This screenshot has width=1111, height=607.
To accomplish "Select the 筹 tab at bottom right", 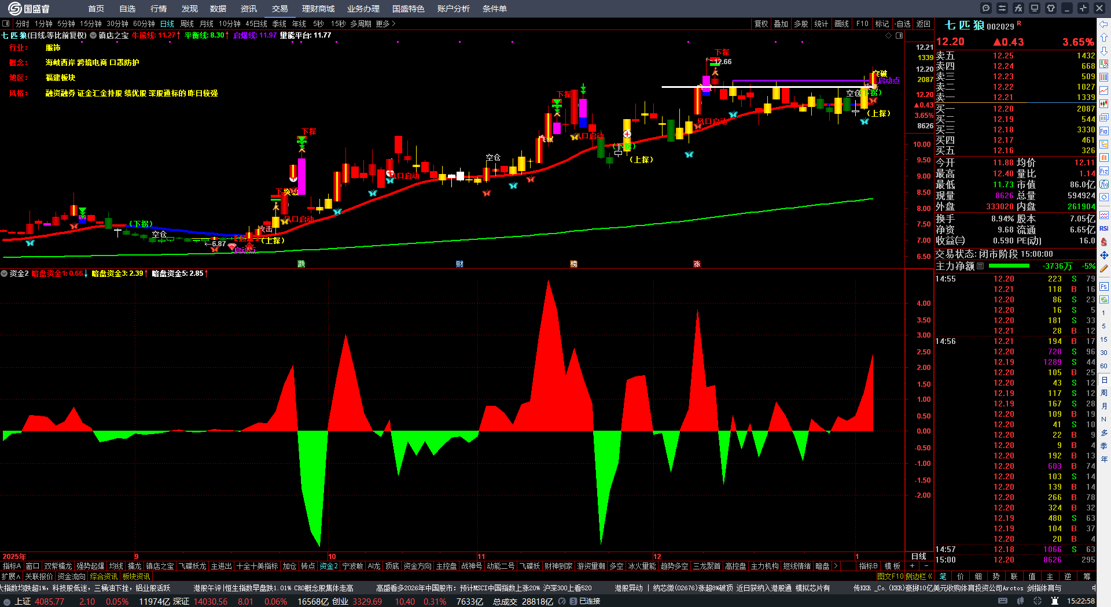I will 1086,576.
